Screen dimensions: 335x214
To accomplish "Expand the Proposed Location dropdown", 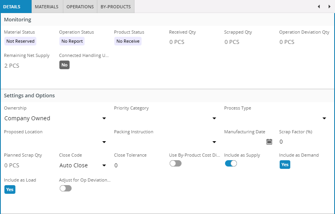I will click(x=104, y=142).
